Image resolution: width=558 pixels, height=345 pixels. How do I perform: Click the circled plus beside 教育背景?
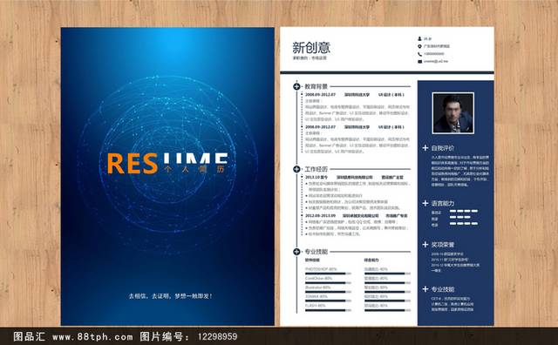point(296,86)
